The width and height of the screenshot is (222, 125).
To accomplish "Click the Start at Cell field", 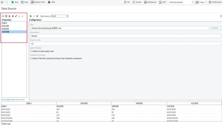I will 126,44.
